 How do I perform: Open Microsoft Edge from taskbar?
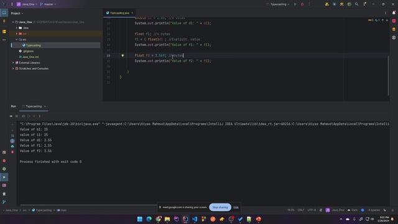coord(149,219)
